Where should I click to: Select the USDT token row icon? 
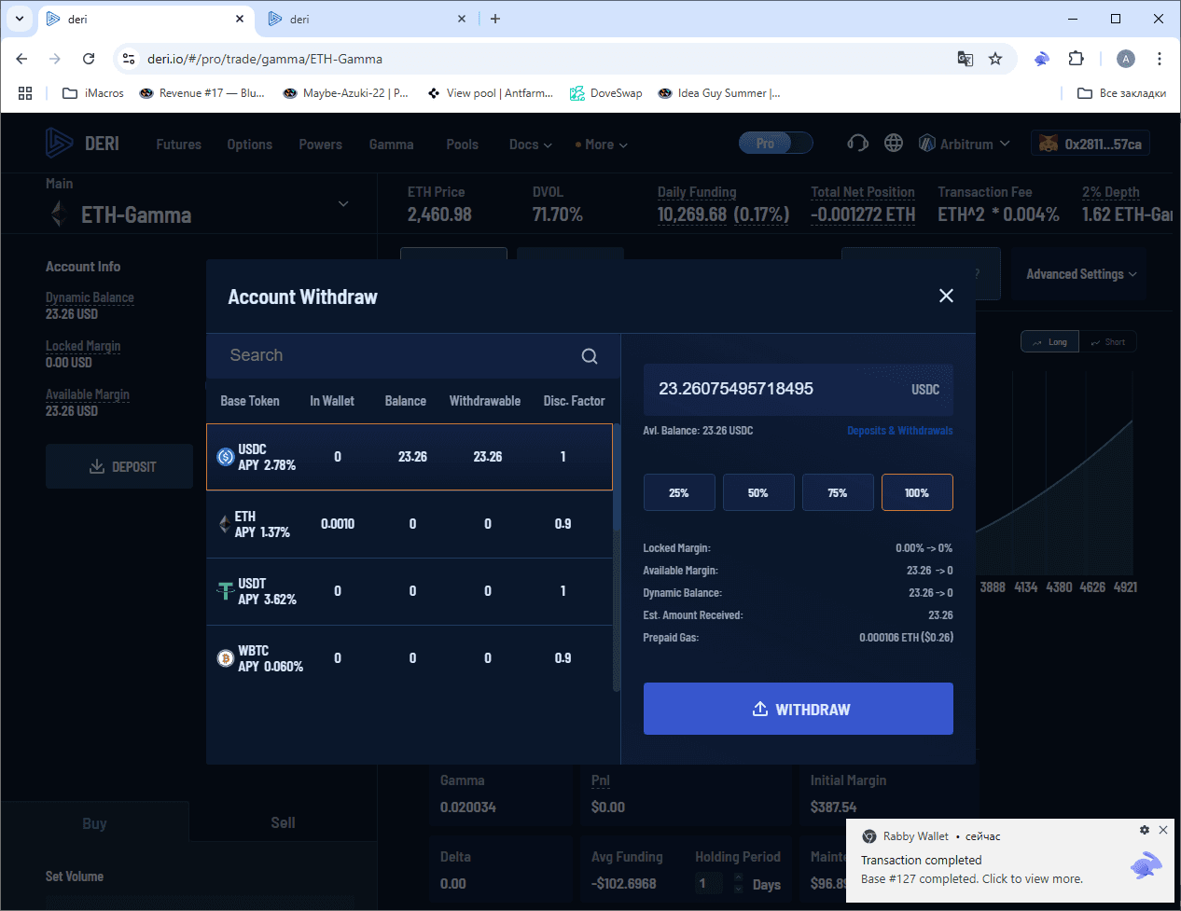coord(225,591)
